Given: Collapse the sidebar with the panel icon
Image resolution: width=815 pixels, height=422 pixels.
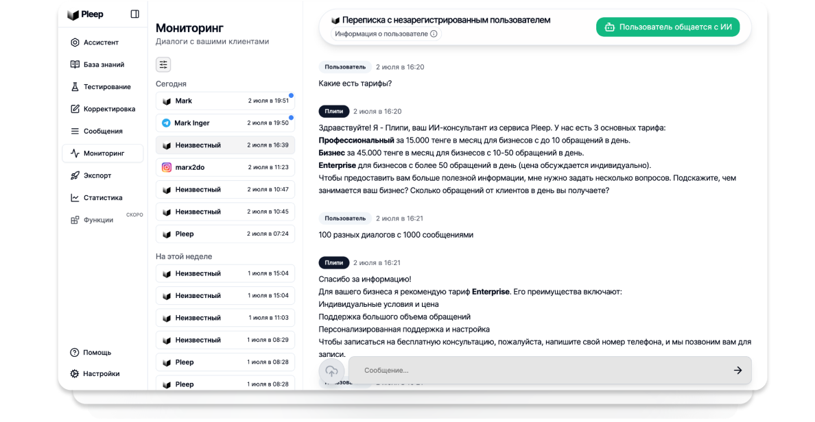Looking at the screenshot, I should click(134, 14).
